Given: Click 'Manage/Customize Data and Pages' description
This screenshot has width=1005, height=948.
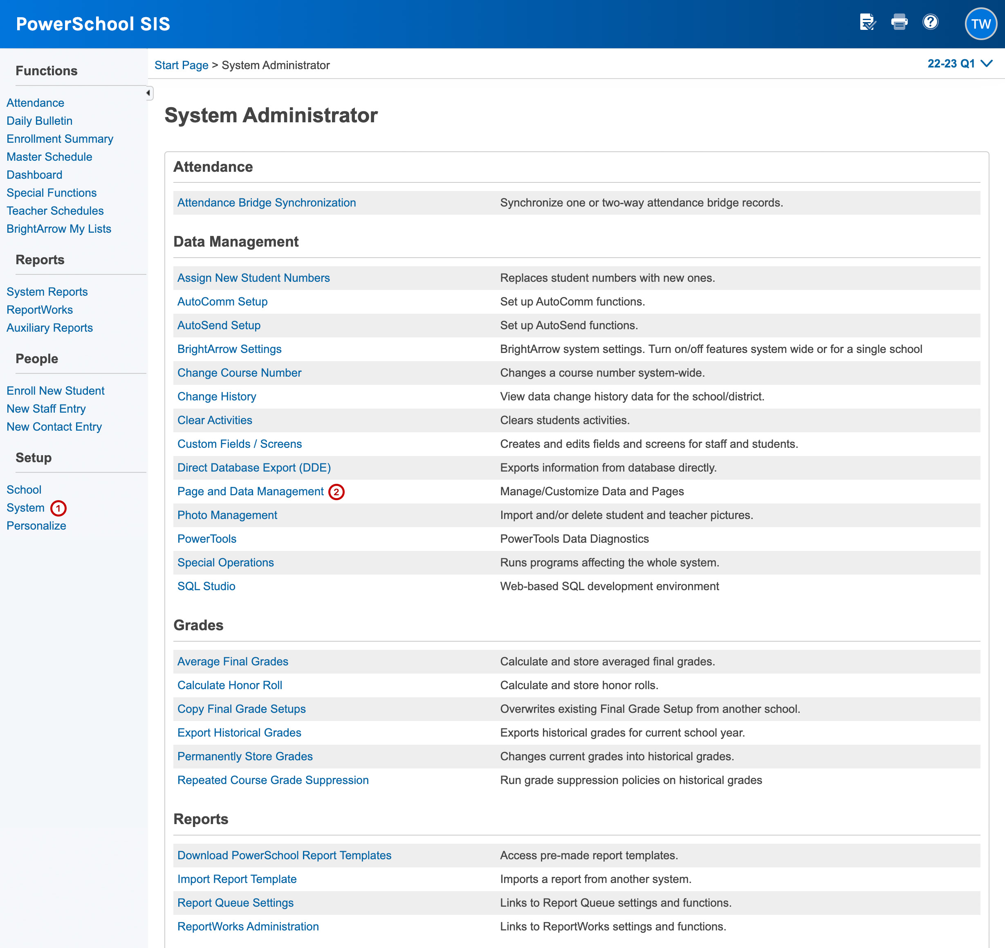Looking at the screenshot, I should pyautogui.click(x=592, y=492).
